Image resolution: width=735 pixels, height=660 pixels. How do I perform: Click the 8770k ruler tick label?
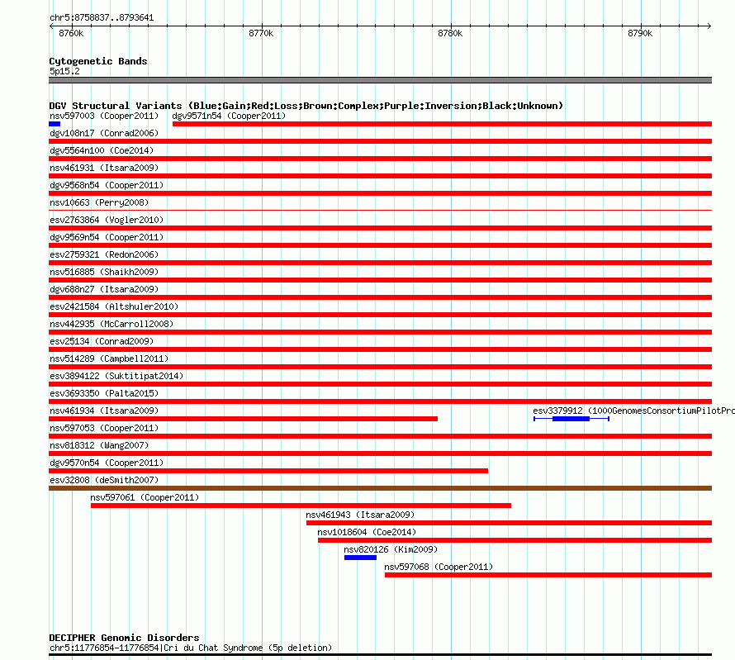tap(261, 33)
